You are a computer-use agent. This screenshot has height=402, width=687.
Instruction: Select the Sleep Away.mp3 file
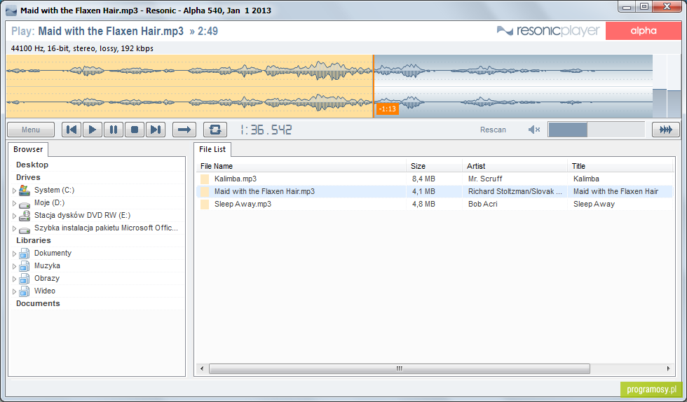click(x=243, y=204)
